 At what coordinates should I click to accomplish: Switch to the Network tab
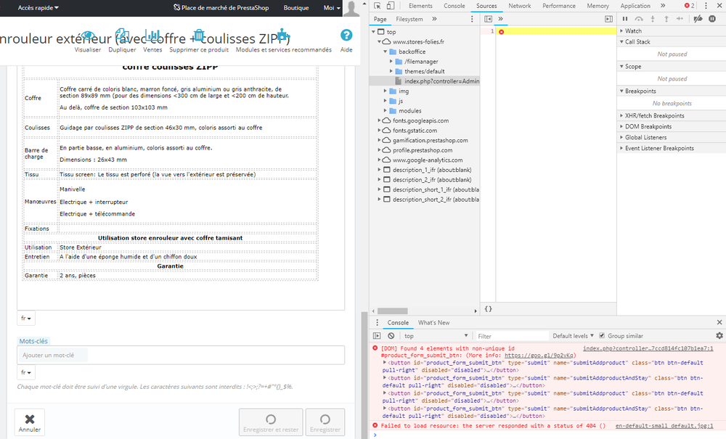coord(520,6)
